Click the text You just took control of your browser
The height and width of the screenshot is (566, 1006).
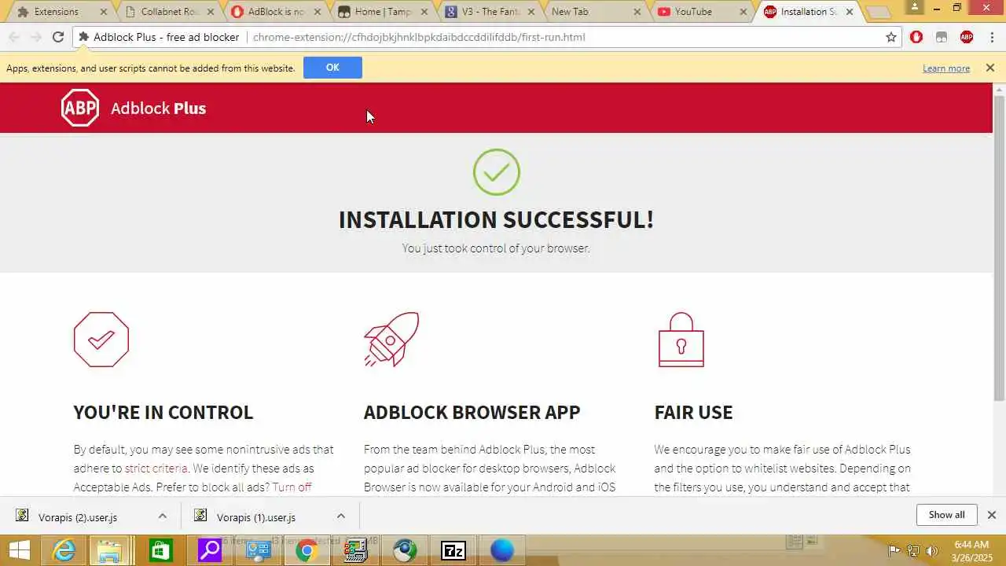click(496, 248)
